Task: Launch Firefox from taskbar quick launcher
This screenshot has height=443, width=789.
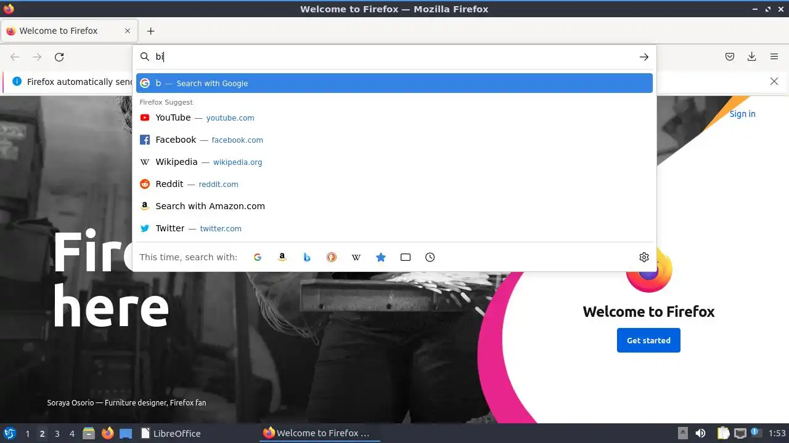Action: tap(107, 433)
